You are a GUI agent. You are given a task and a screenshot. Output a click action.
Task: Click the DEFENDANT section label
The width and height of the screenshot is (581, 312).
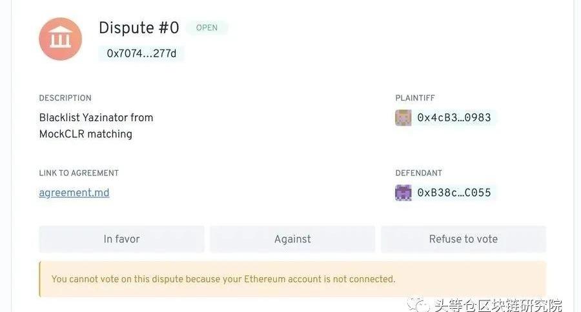point(419,173)
